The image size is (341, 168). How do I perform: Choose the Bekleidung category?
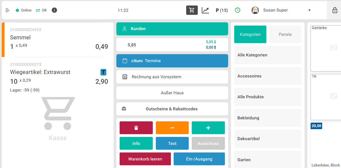267,118
